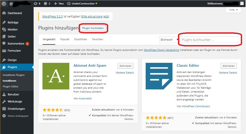This screenshot has height=134, width=246.
Task: Click the Akismet star rating
Action: [53, 110]
